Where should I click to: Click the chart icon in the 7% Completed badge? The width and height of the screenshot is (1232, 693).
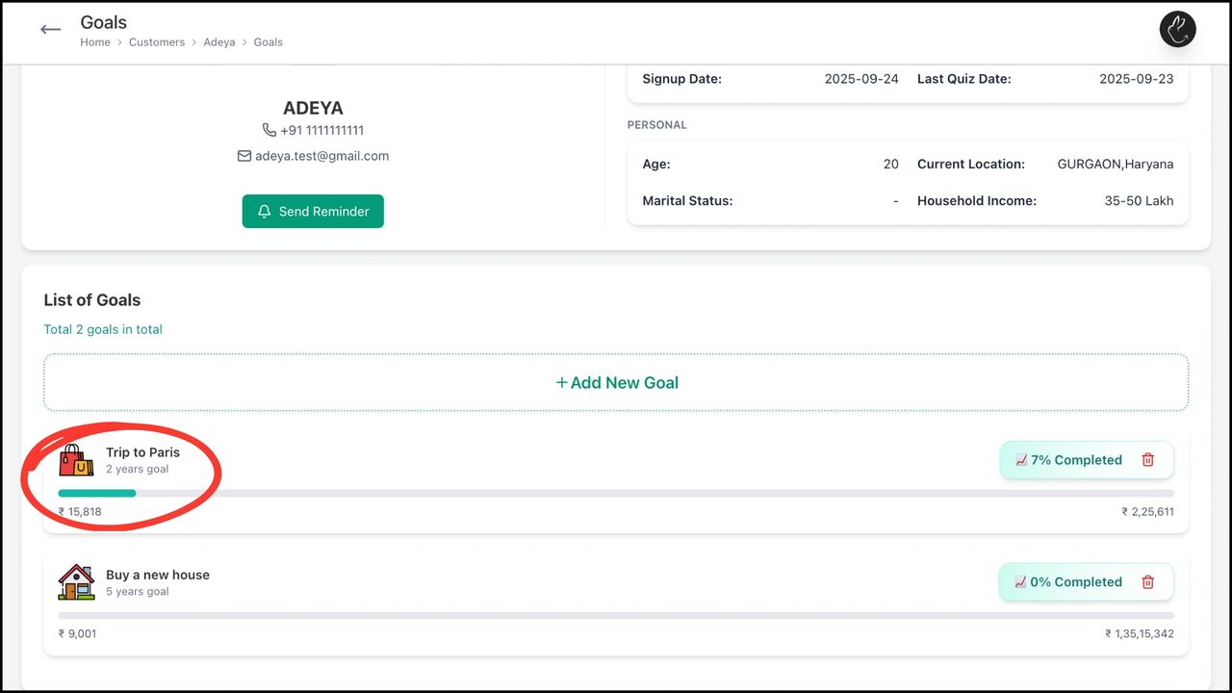tap(1020, 460)
